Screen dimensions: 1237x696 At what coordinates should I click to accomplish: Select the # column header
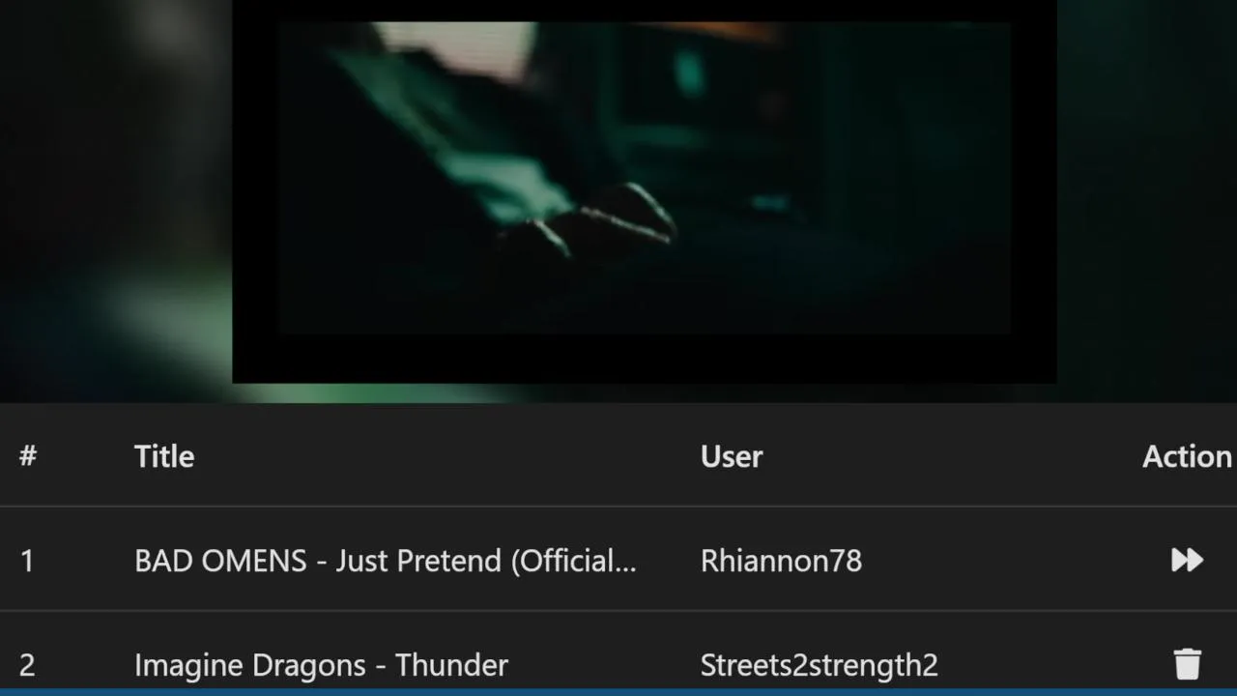(28, 456)
